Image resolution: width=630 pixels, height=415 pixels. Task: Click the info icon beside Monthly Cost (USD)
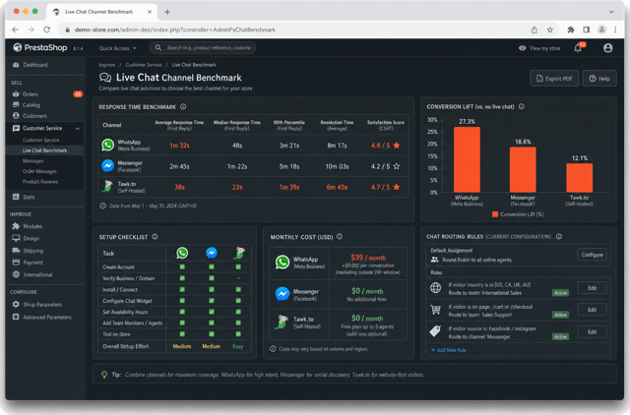pos(340,237)
